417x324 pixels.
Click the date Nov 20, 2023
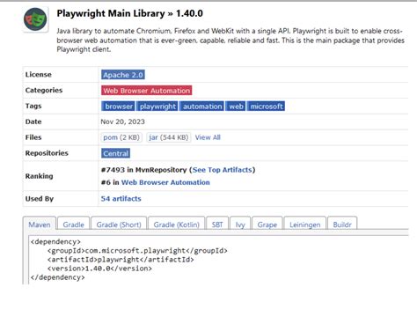[122, 121]
